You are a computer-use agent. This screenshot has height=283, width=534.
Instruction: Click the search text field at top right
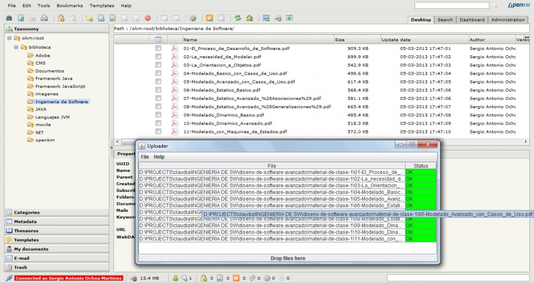point(451,5)
